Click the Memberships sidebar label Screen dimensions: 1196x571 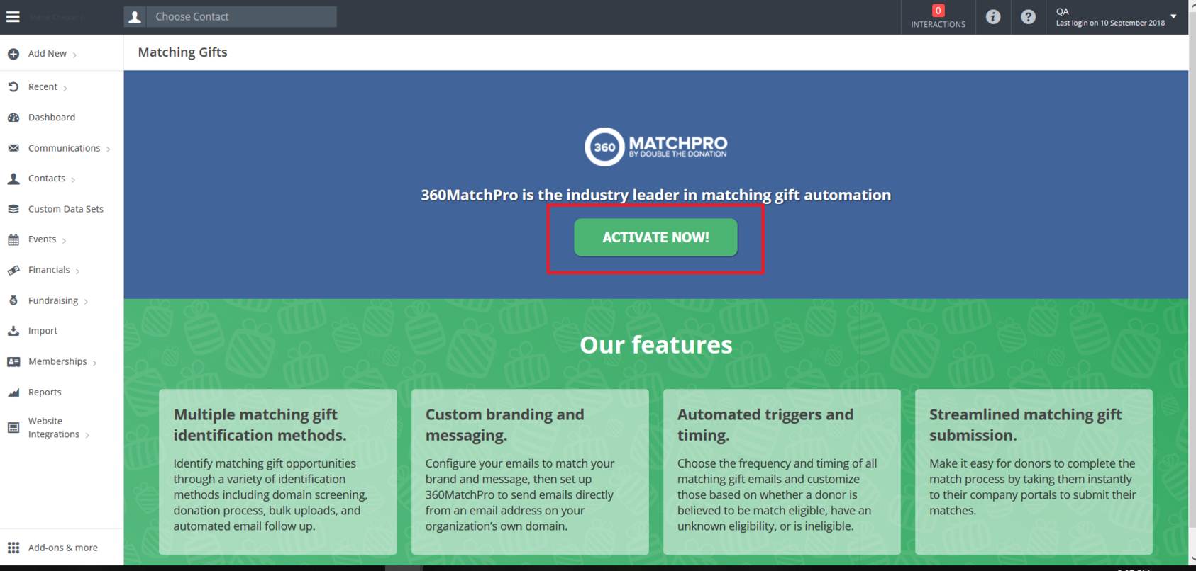57,361
